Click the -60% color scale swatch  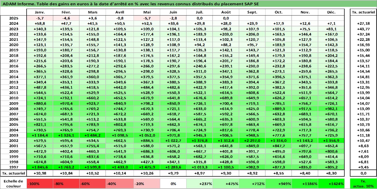(92, 183)
